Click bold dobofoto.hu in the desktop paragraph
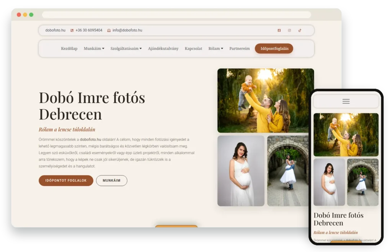The height and width of the screenshot is (252, 392). coord(90,139)
